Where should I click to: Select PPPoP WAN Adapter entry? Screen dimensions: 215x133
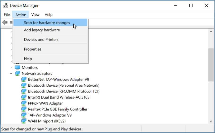pyautogui.click(x=45, y=103)
